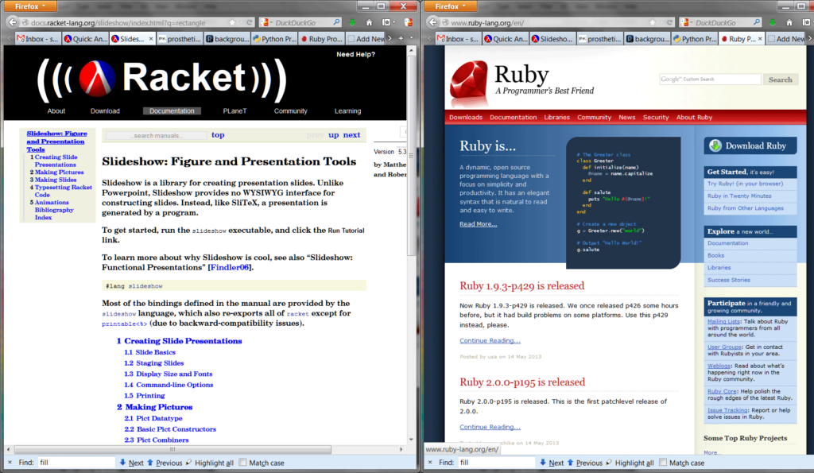Focus the Ruby Google Custom Search field
The image size is (814, 473).
[710, 79]
